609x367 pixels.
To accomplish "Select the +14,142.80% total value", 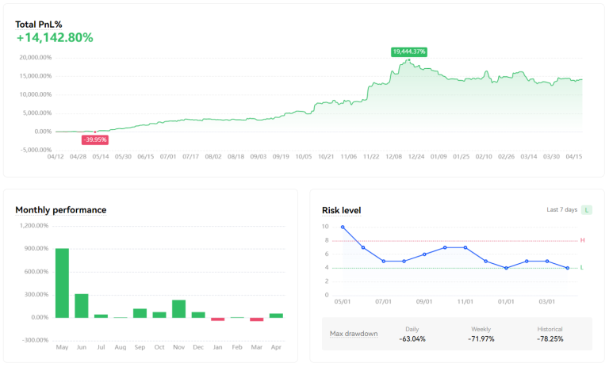I will coord(54,37).
